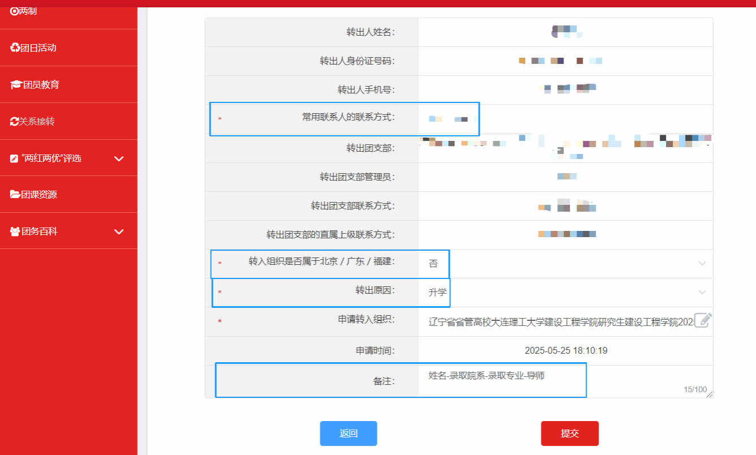Click the refresh icon beside 关系接转
Viewport: 756px width, 455px height.
pyautogui.click(x=15, y=121)
